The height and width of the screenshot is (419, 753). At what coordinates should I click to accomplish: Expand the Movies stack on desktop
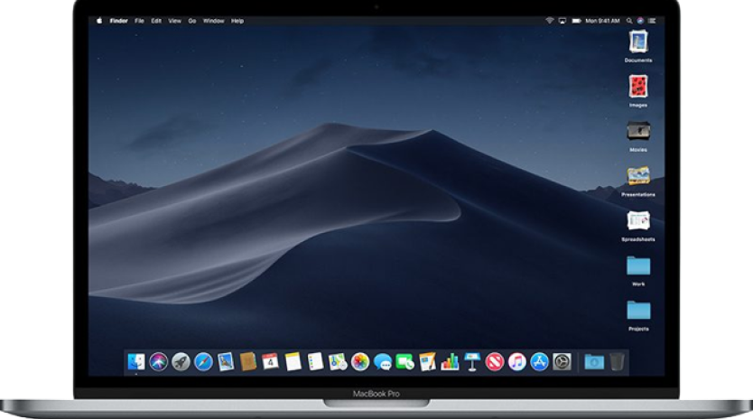638,131
